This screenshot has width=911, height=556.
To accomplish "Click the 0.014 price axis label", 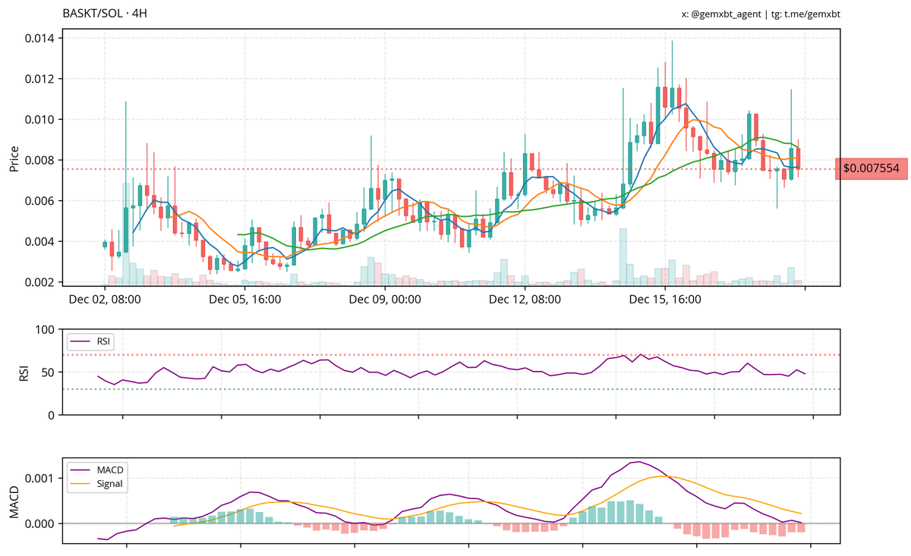I will (39, 38).
